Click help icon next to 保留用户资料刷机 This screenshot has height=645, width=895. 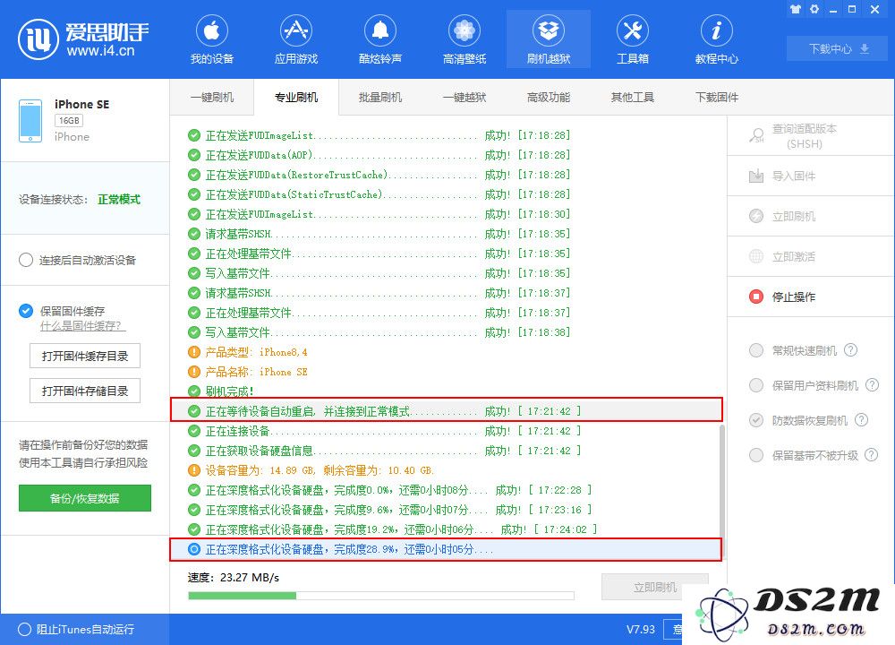tap(872, 384)
